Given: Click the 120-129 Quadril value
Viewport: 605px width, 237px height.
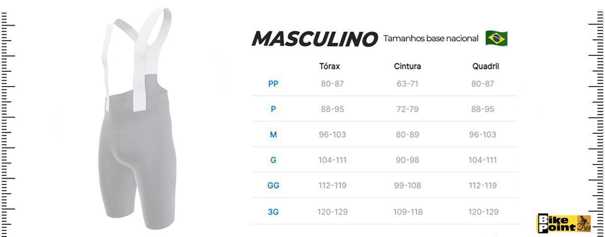Looking at the screenshot, I should tap(483, 212).
